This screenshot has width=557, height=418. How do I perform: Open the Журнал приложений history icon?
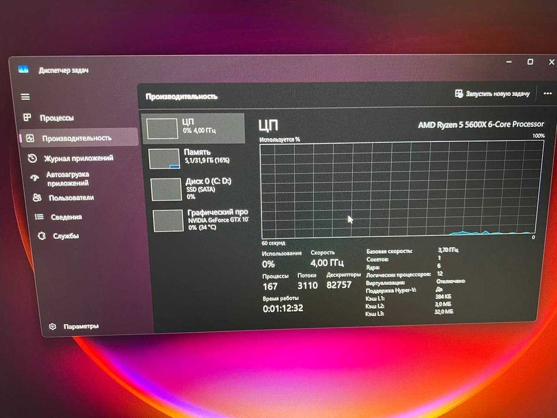(32, 158)
